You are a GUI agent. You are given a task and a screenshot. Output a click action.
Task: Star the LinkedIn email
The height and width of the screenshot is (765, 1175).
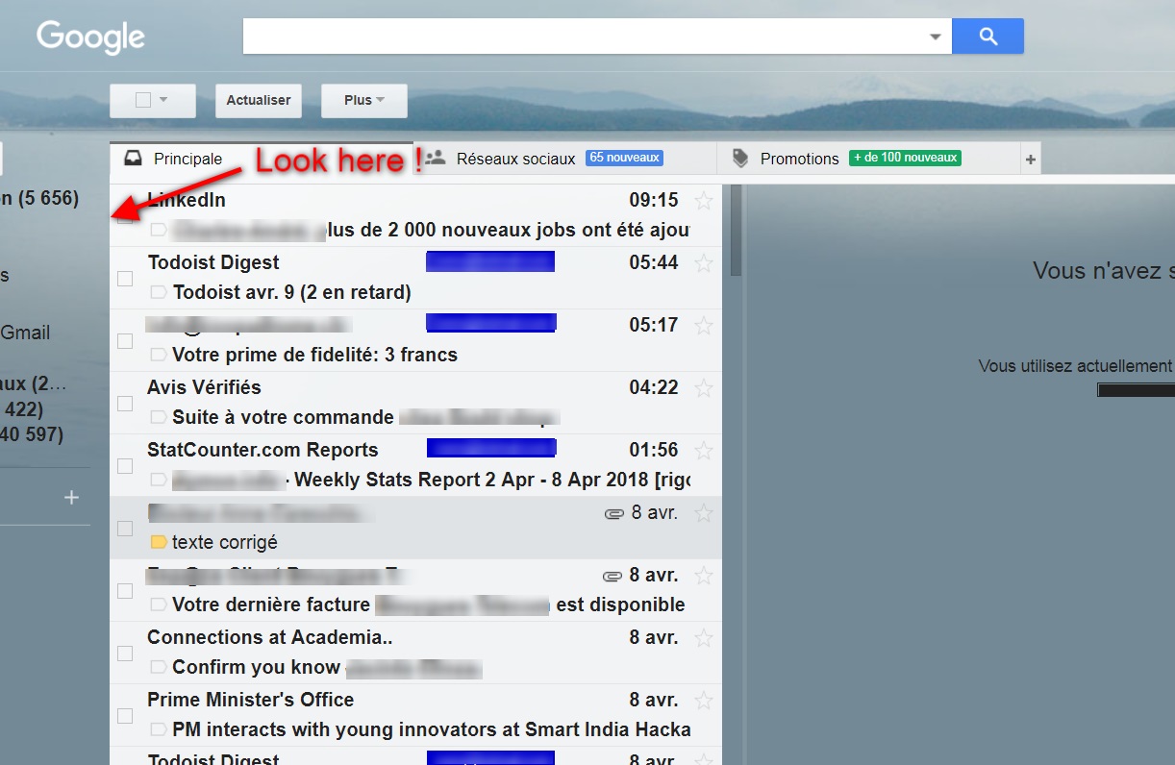[x=704, y=200]
